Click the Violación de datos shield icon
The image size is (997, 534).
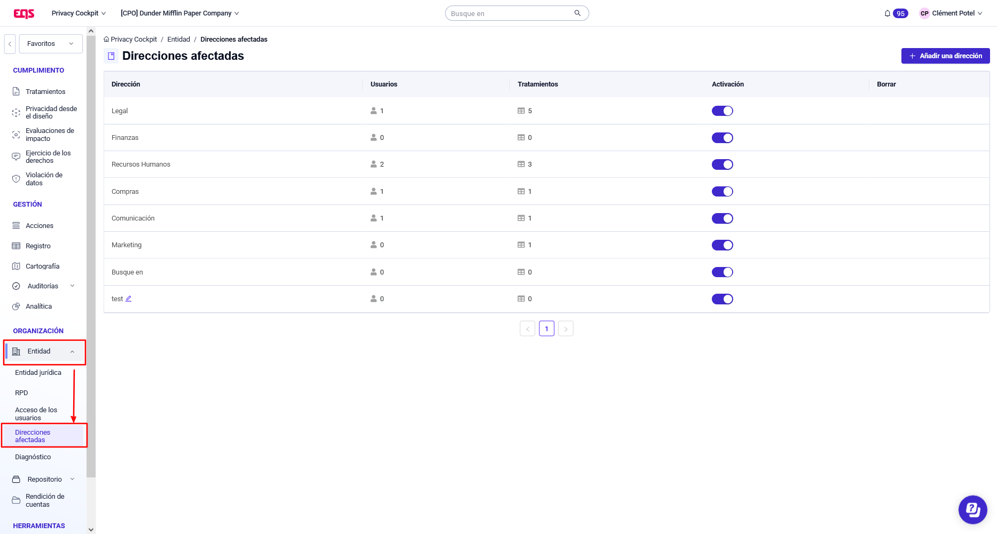[16, 179]
